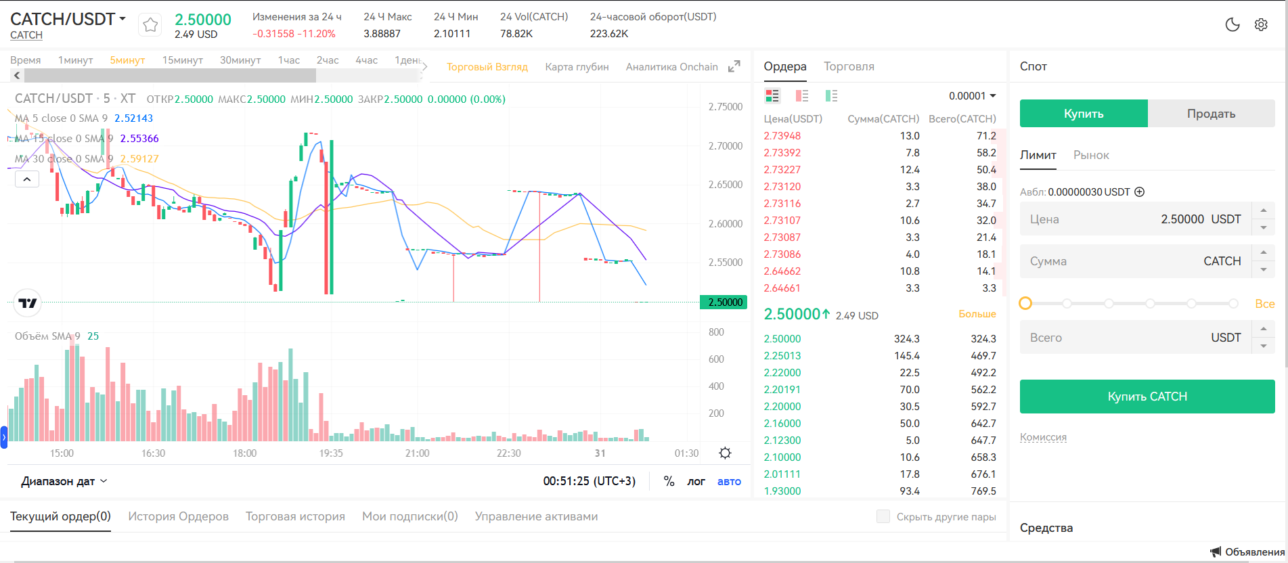1288x563 pixels.
Task: Decrease CATCH amount stepper down
Action: click(x=1264, y=269)
